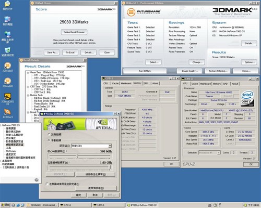
Task: Open the My Documents desktop icon
Action: [x=7, y=5]
